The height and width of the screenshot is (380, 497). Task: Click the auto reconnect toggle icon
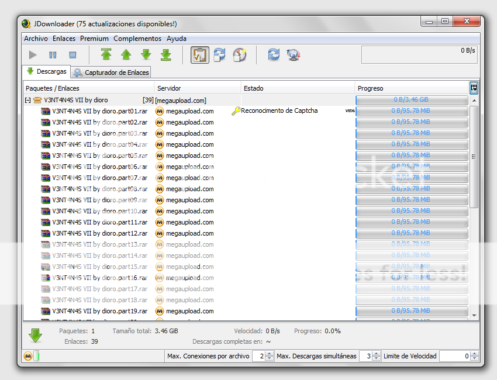pyautogui.click(x=219, y=54)
